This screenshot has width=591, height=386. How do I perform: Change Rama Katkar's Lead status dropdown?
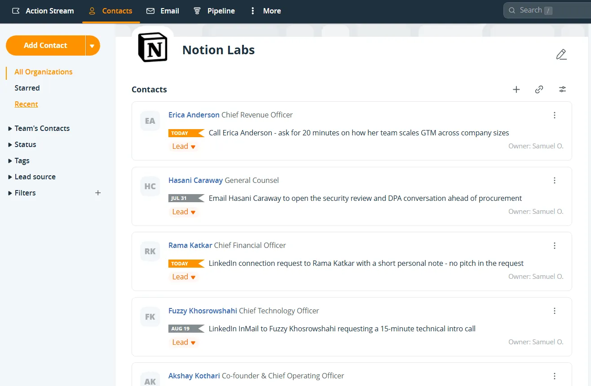pos(184,277)
